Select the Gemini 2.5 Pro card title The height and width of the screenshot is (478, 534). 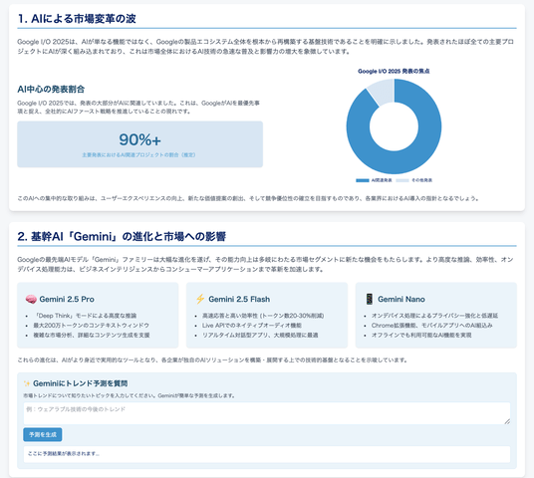[67, 300]
